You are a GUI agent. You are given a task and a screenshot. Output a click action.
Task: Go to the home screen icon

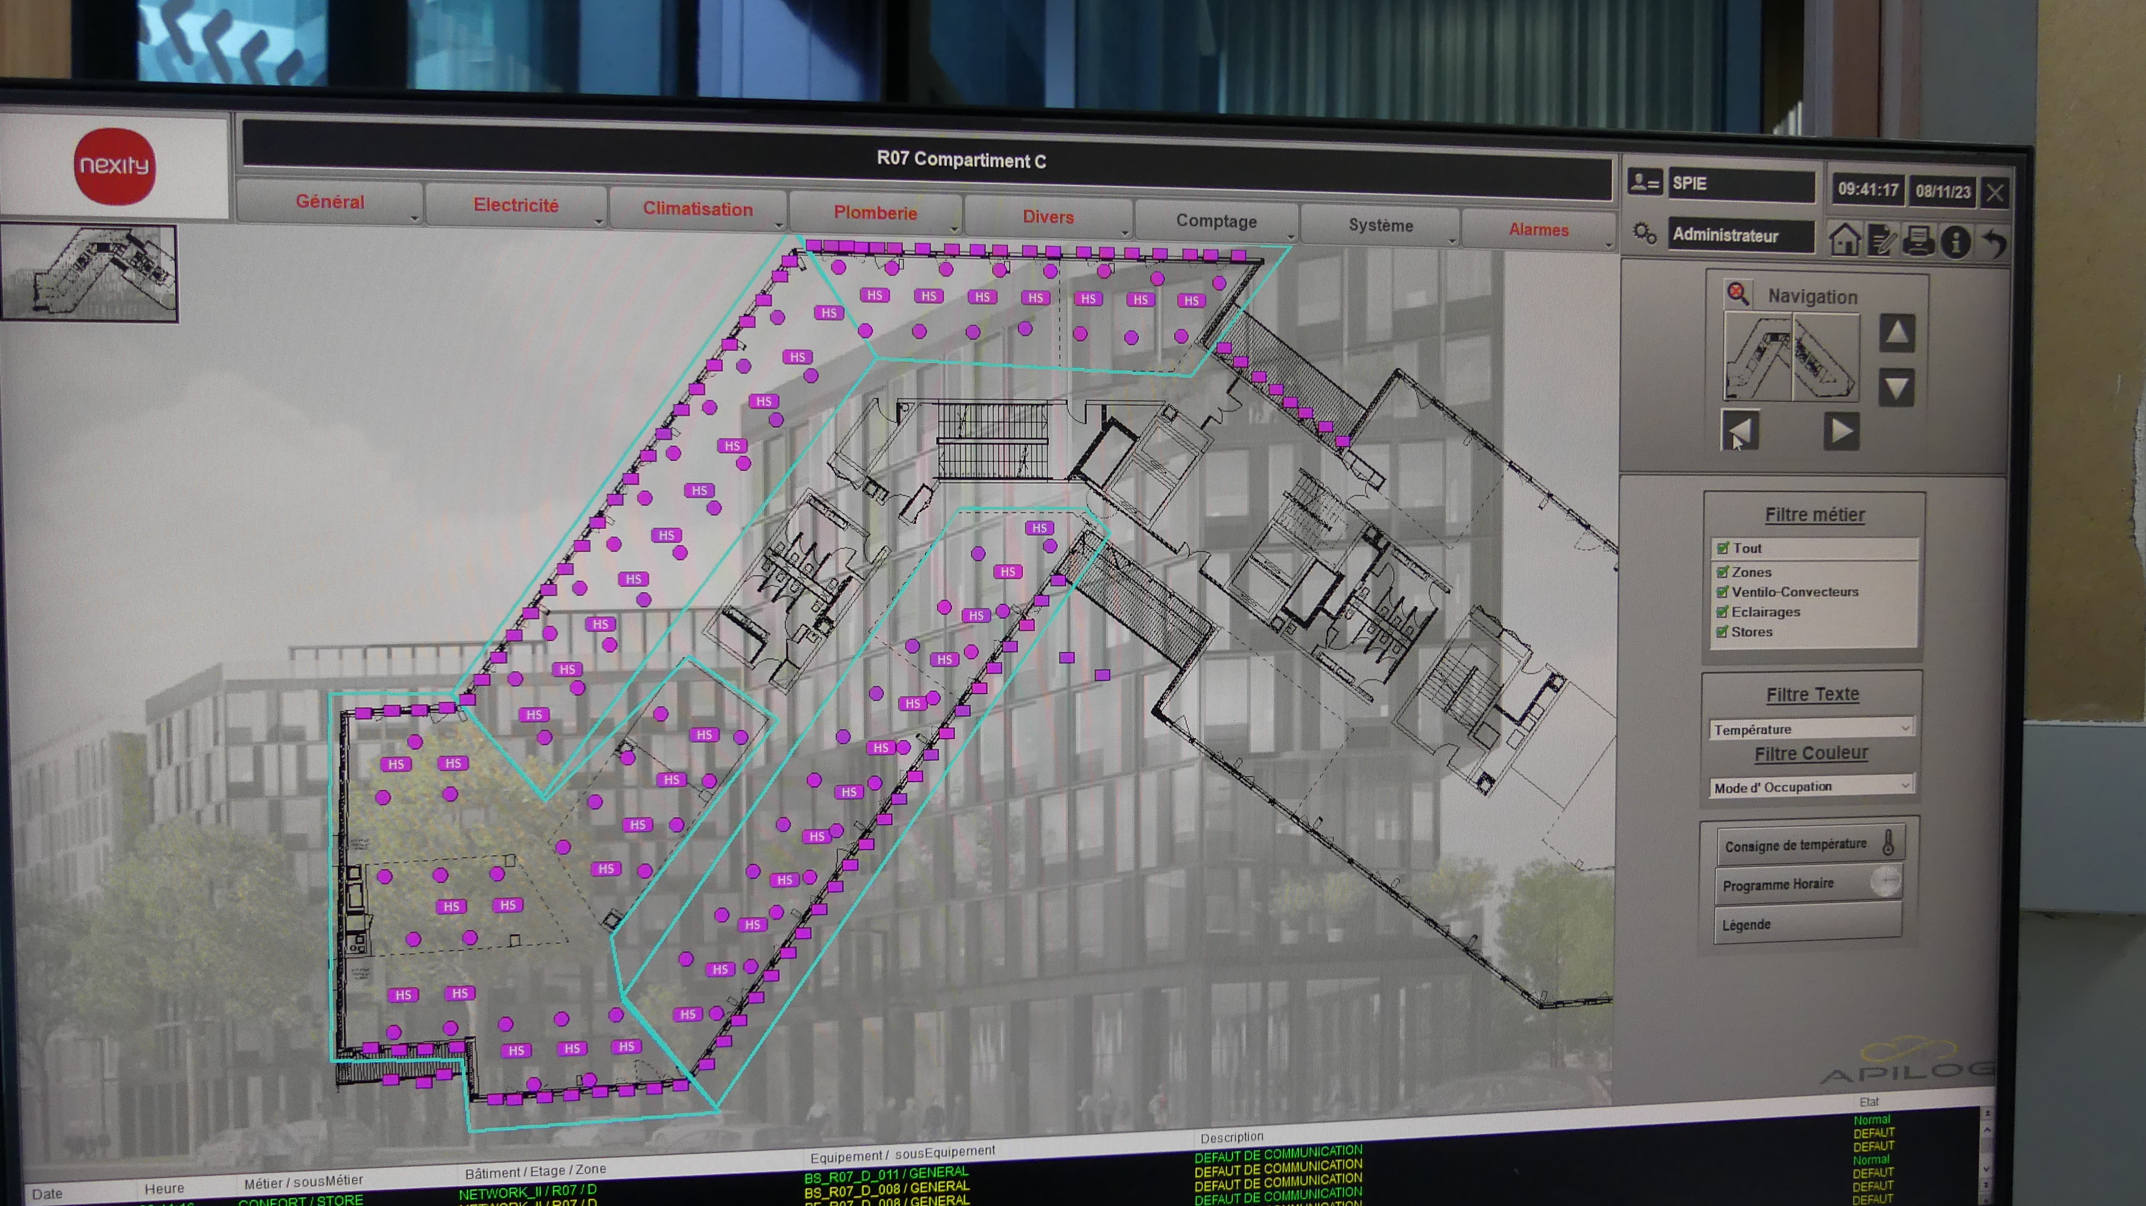[1844, 240]
